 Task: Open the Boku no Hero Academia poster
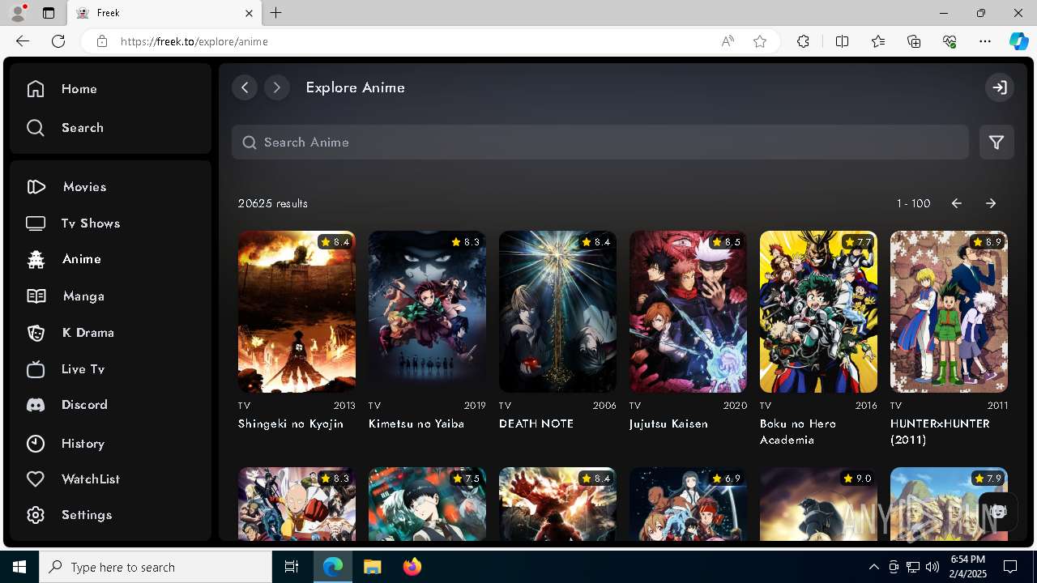(818, 312)
